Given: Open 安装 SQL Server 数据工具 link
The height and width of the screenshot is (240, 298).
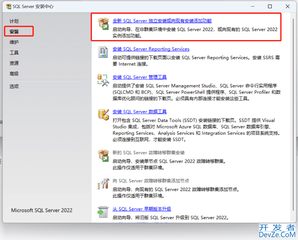Looking at the screenshot, I should point(139,112).
